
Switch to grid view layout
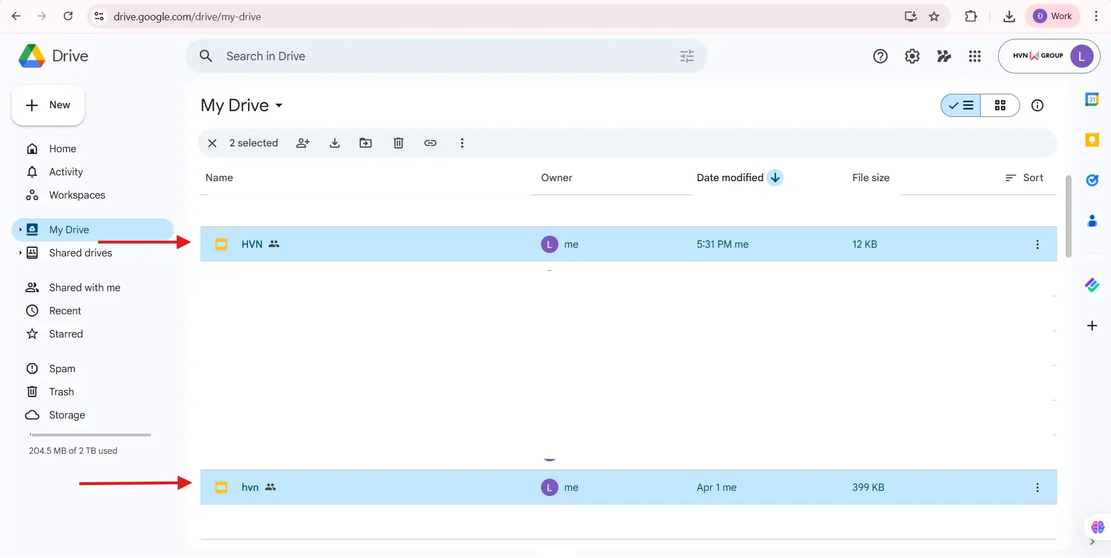(1001, 105)
